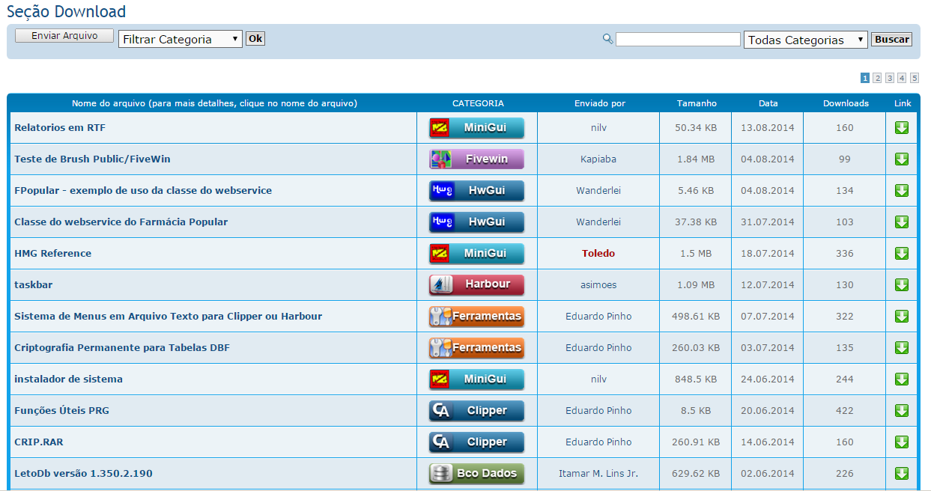Confirm category filter with Ok button
Image resolution: width=931 pixels, height=491 pixels.
255,39
